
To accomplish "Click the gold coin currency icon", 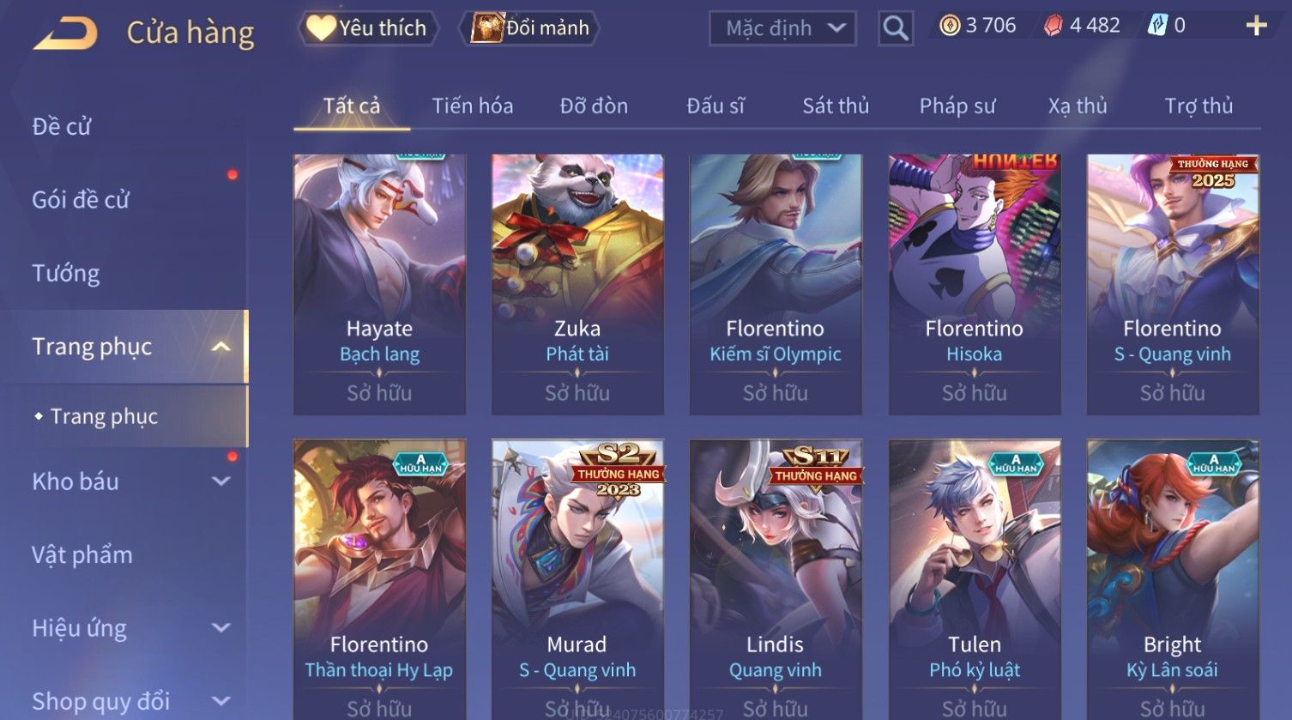I will point(949,26).
